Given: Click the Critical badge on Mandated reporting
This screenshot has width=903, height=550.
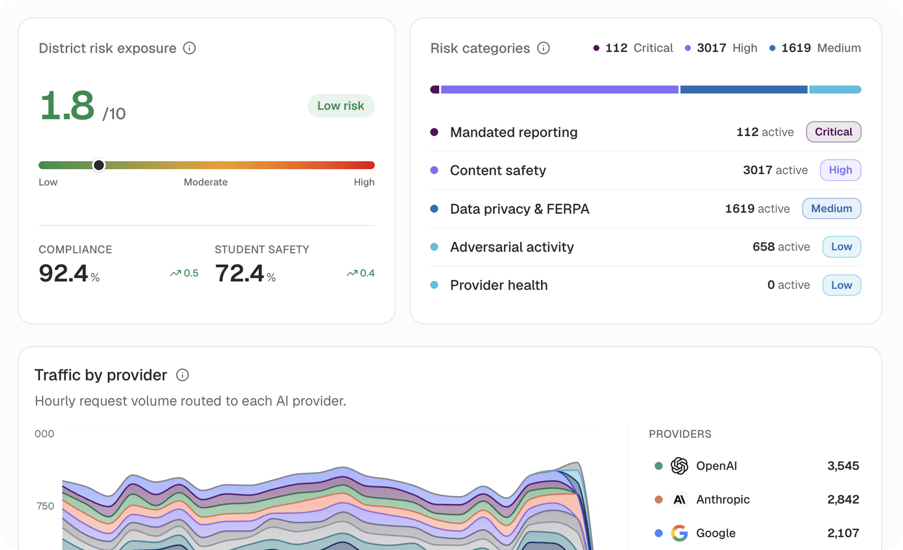Looking at the screenshot, I should 833,132.
